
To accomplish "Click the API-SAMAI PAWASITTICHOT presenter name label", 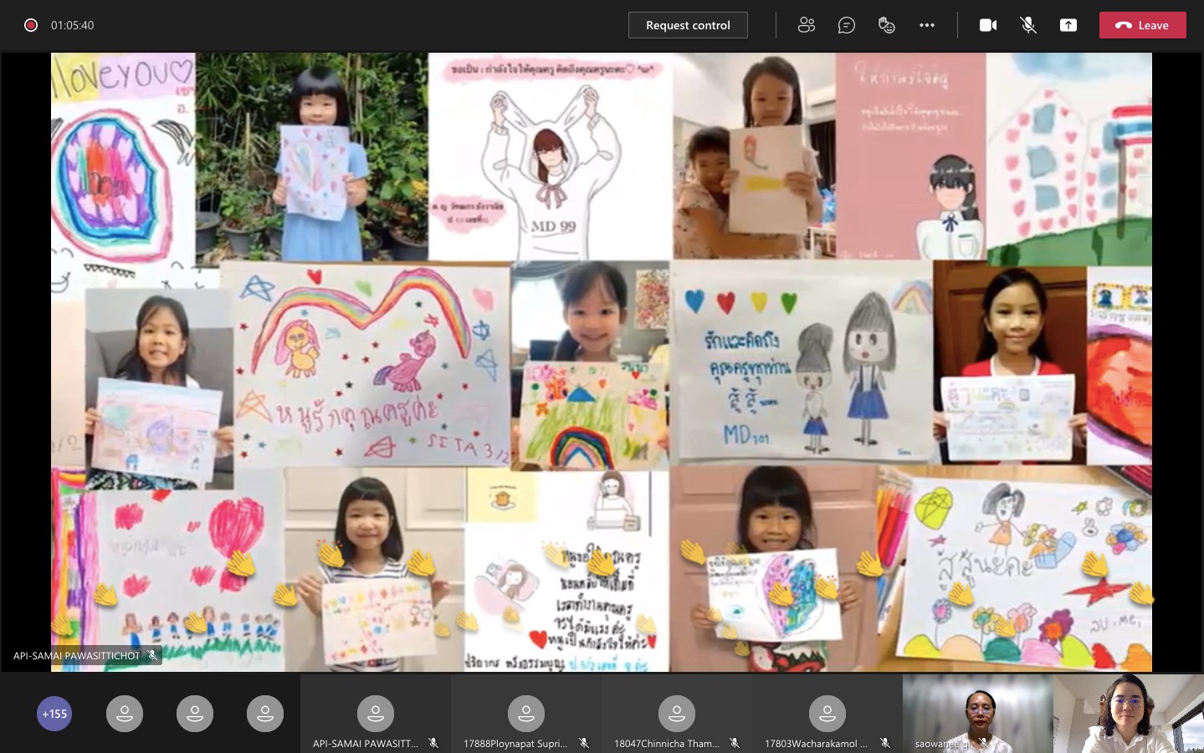I will (76, 656).
